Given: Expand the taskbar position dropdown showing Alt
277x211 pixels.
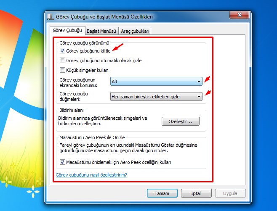Looking at the screenshot, I should (x=156, y=82).
